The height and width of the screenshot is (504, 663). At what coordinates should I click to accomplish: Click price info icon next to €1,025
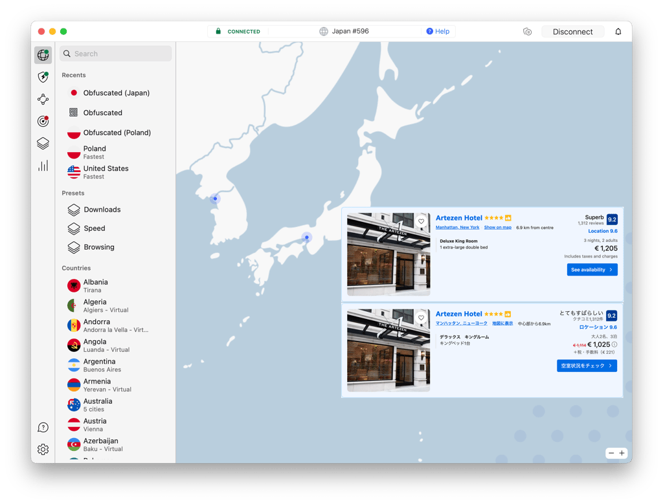(614, 345)
